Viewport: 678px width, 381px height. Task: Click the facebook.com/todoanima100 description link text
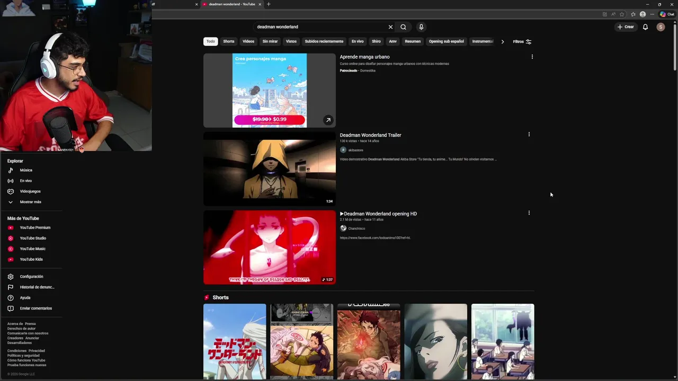[x=375, y=238]
